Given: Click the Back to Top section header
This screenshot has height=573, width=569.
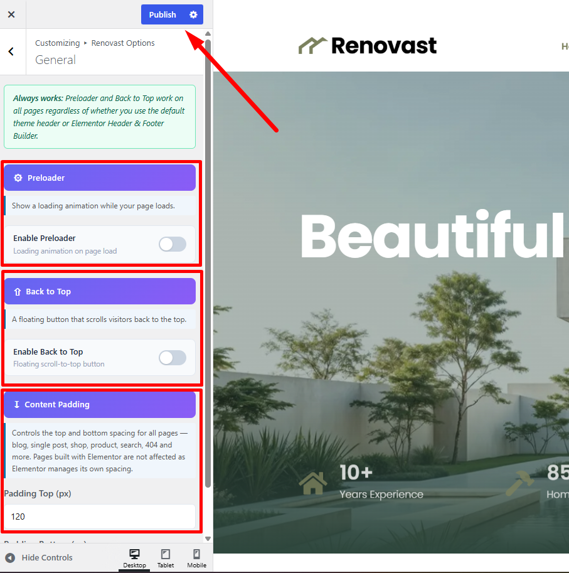Looking at the screenshot, I should pos(100,291).
